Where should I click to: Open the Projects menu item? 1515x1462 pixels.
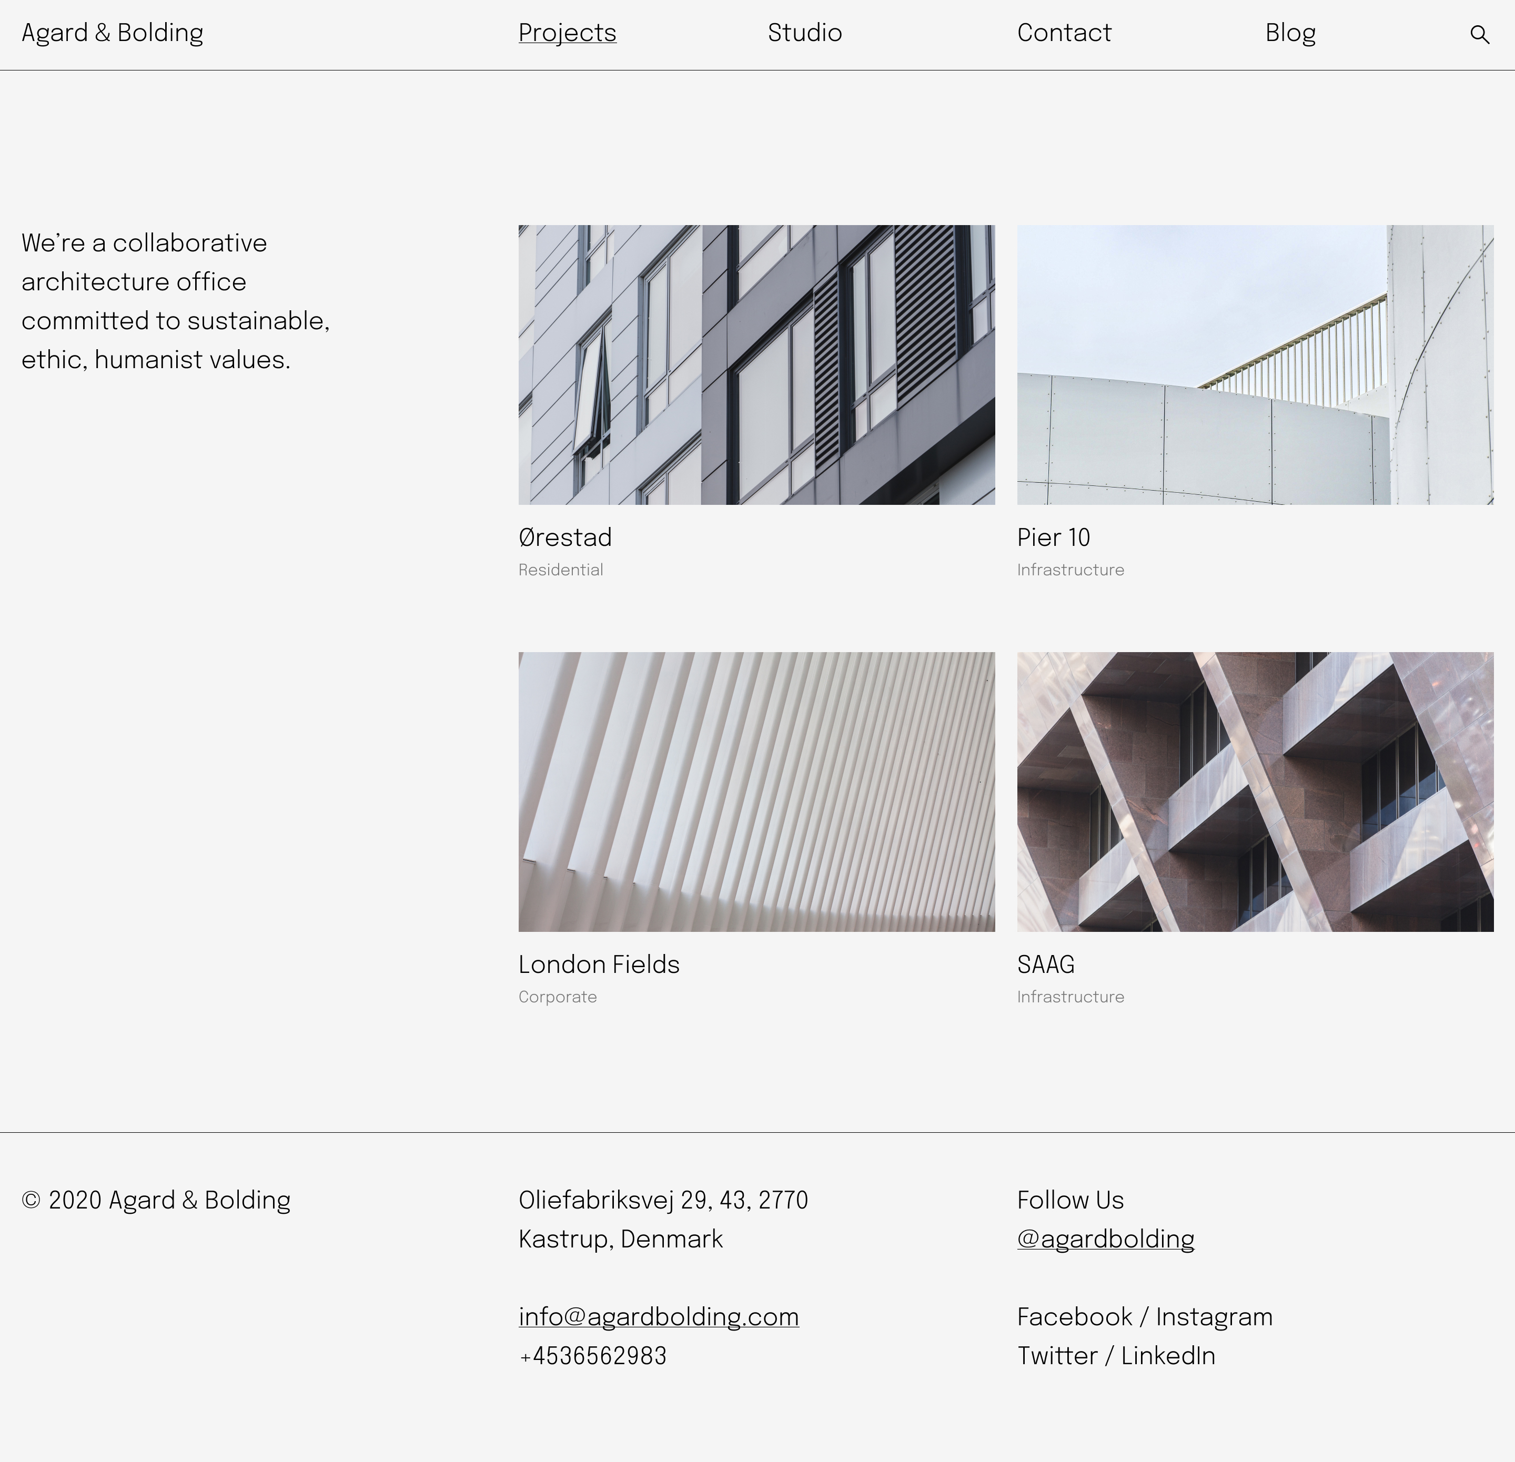tap(567, 33)
